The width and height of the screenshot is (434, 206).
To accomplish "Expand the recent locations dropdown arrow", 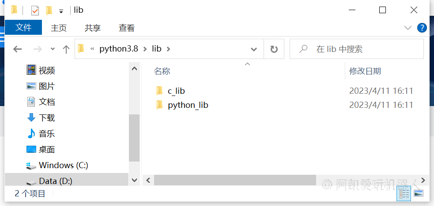I will 53,49.
